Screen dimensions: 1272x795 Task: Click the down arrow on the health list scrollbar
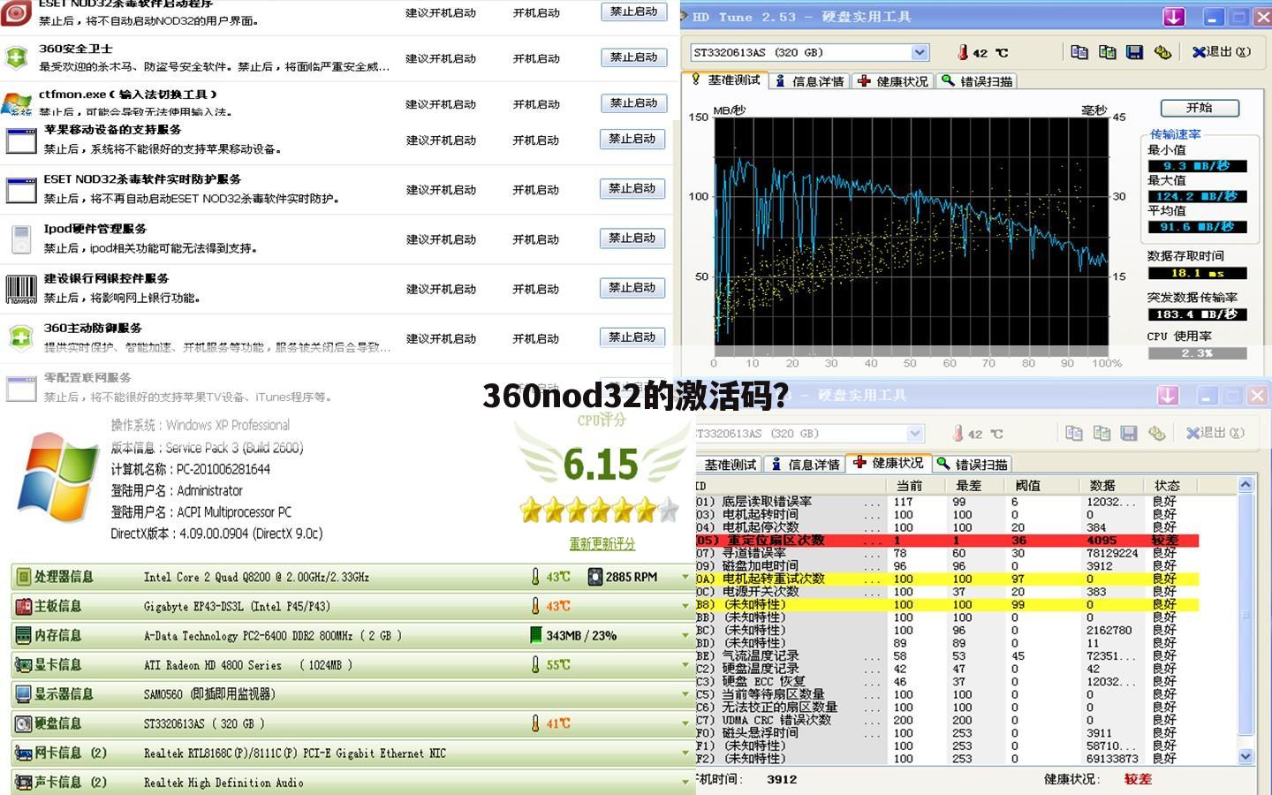click(1245, 756)
